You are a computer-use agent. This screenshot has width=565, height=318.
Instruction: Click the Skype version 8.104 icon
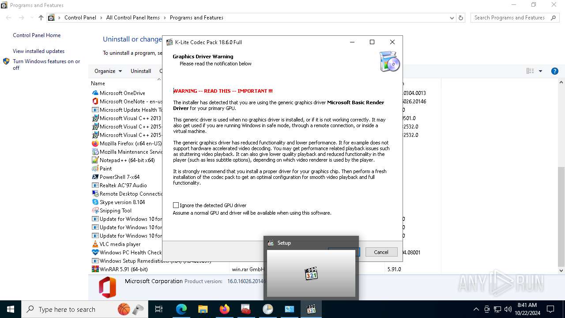pyautogui.click(x=95, y=202)
